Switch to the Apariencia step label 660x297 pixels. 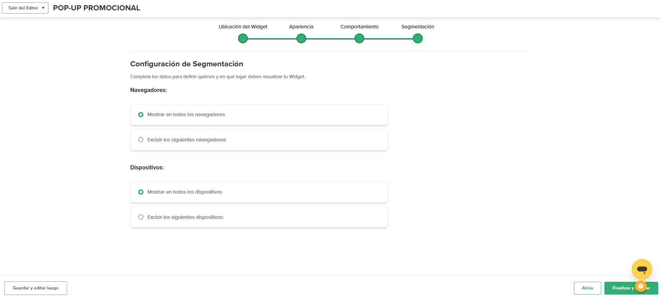click(301, 27)
